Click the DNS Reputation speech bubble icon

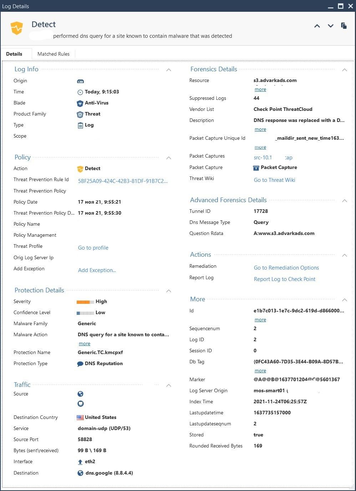point(80,364)
